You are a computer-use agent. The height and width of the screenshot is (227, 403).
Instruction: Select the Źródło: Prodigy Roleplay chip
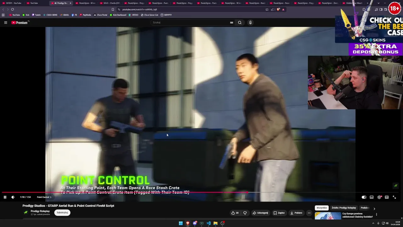click(x=344, y=208)
